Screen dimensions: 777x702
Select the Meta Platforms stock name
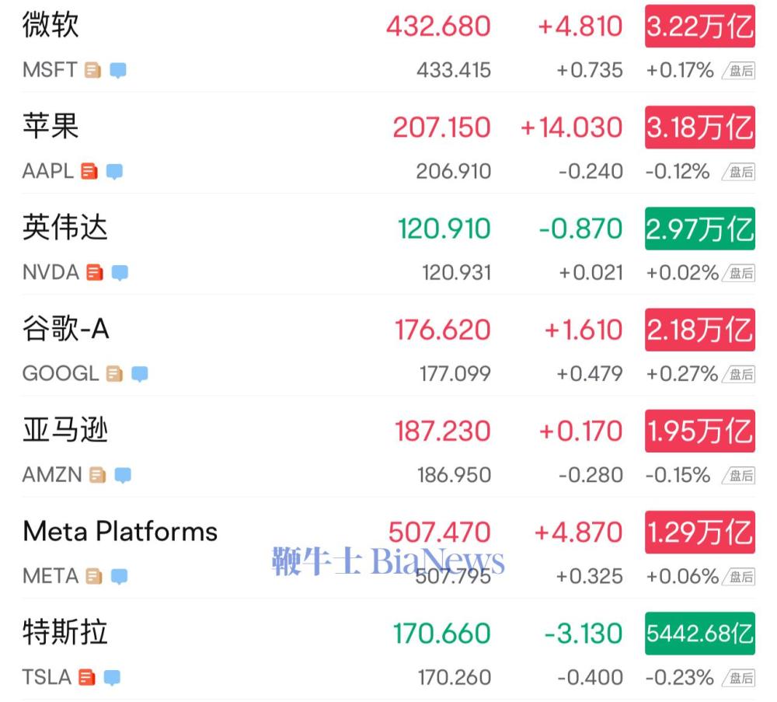point(120,532)
